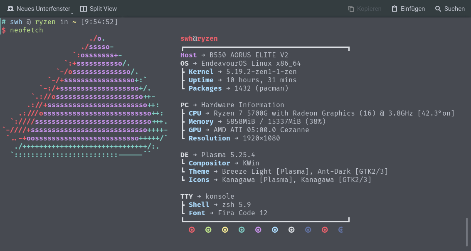Click the Kopieren copy icon
Image resolution: width=471 pixels, height=251 pixels.
[x=351, y=9]
